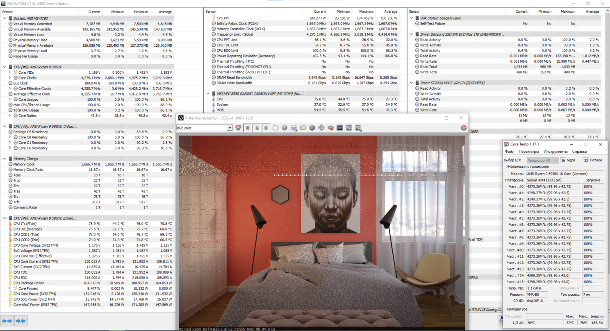Screen dimensions: 610x331
Task: Collapse the CPU [#0]: AMD Ryzen 9 5950X section
Action: pos(5,67)
